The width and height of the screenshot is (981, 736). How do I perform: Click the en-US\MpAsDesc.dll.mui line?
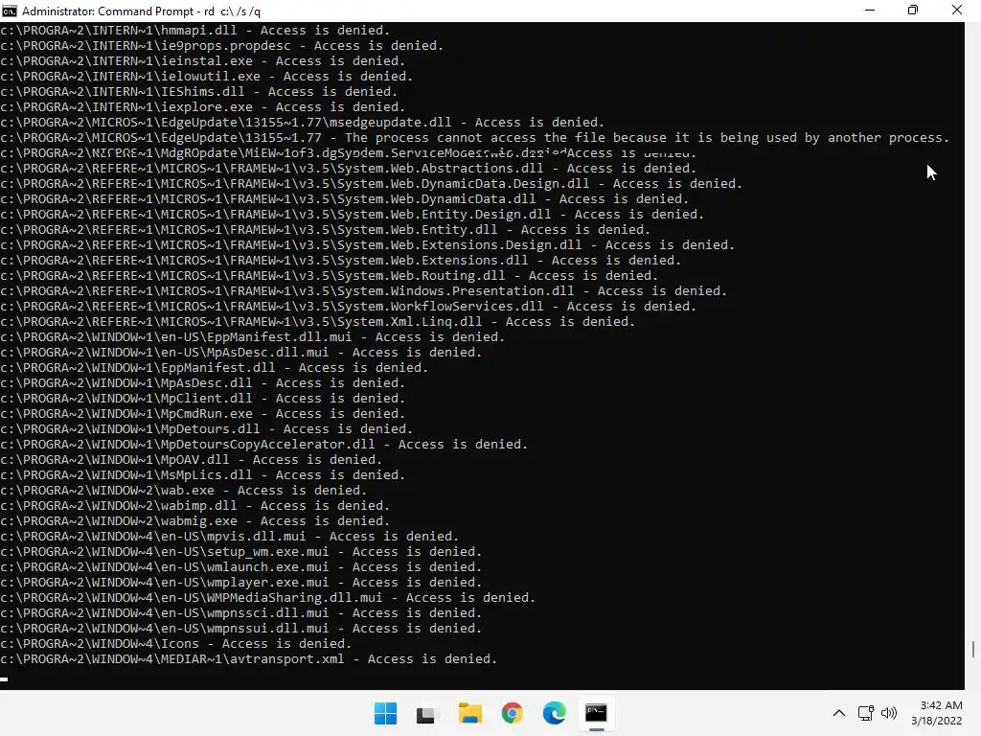pos(240,353)
